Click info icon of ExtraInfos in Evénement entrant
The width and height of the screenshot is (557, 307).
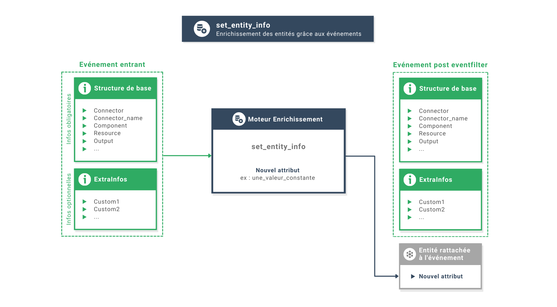tap(85, 179)
